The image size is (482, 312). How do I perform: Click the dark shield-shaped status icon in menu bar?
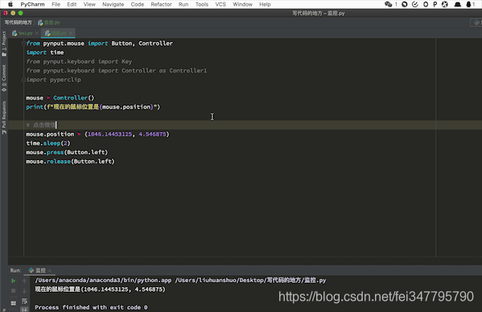point(405,4)
